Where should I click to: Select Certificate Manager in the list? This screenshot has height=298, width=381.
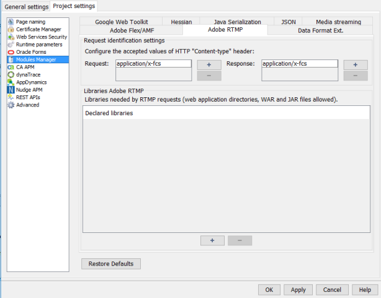pyautogui.click(x=38, y=29)
